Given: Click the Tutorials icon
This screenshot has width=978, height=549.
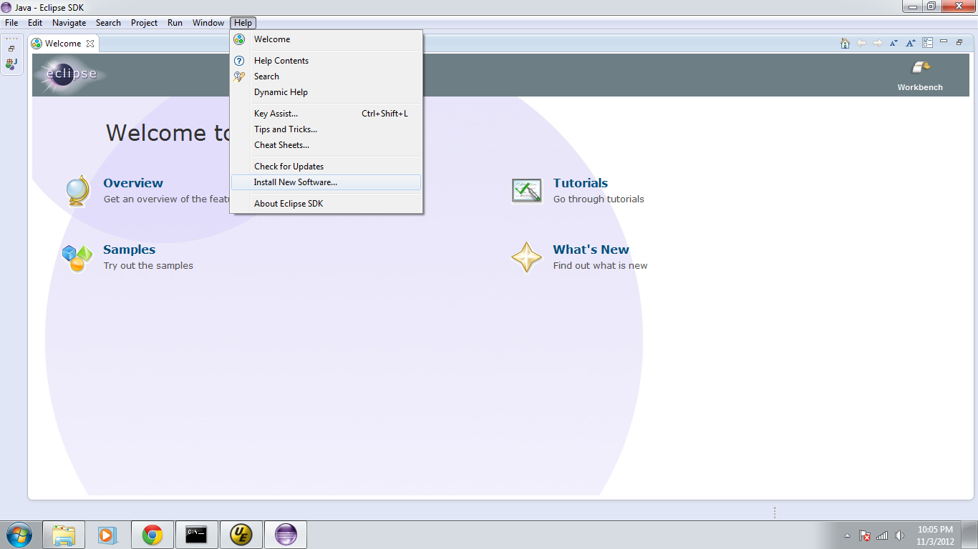Looking at the screenshot, I should pyautogui.click(x=527, y=189).
